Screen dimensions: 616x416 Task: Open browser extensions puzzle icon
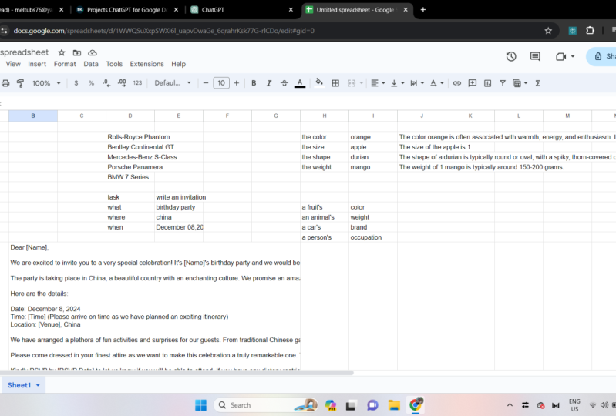point(590,31)
